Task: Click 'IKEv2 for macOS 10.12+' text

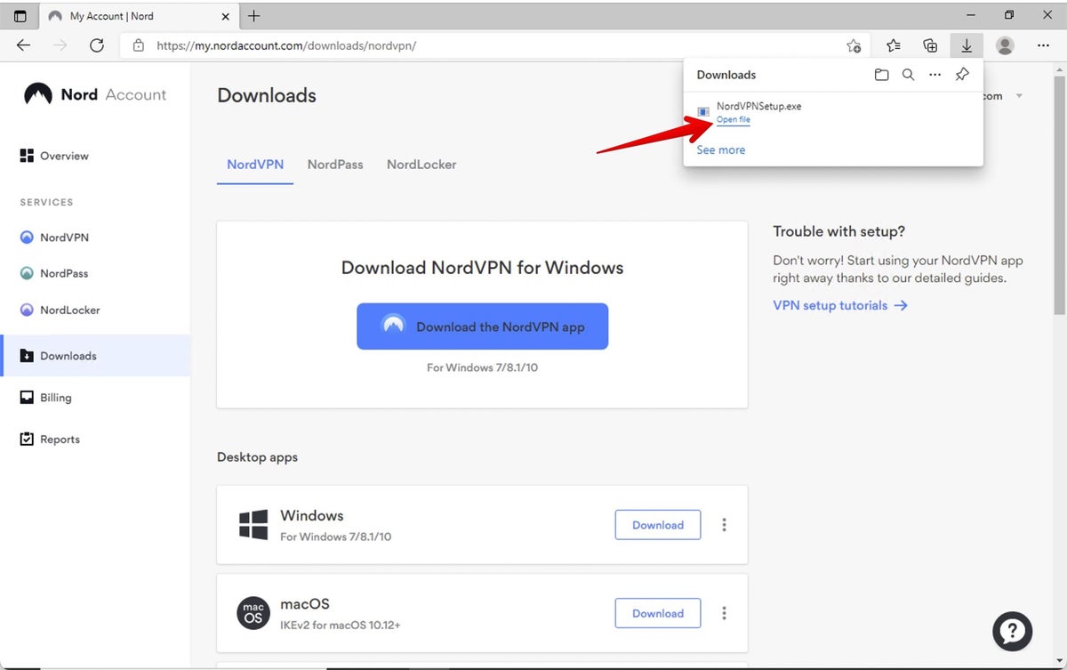Action: [341, 626]
